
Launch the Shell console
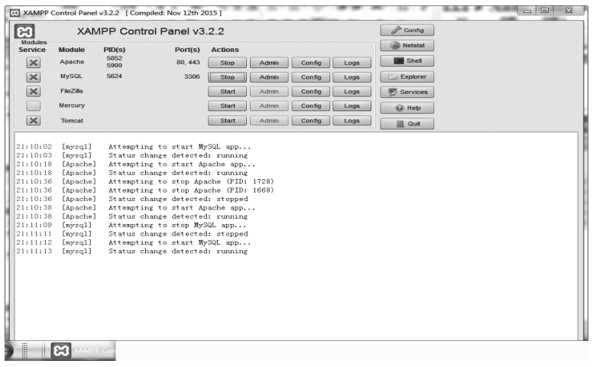pos(407,61)
